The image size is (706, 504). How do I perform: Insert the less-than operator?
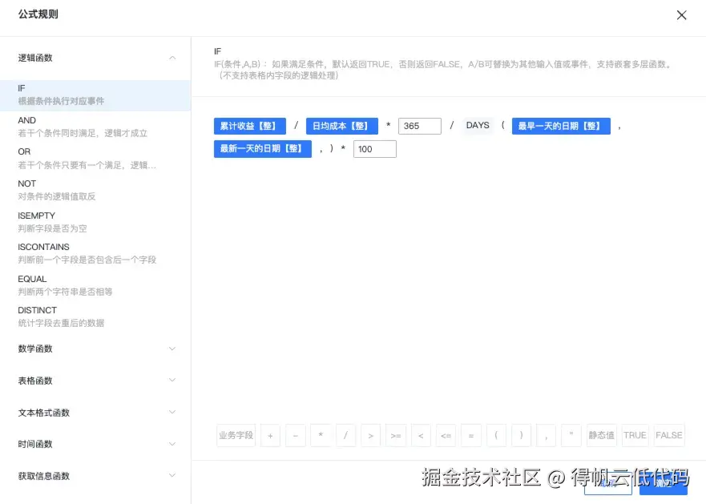pyautogui.click(x=421, y=435)
